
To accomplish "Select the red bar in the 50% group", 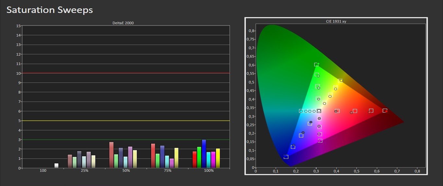I will coord(112,155).
